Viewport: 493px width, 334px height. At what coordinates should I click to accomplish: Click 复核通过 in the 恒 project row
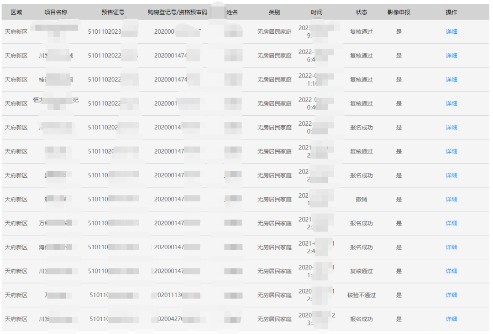point(362,103)
